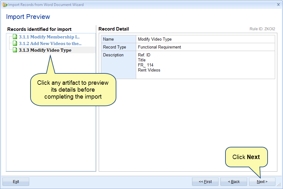Click the Name value 'Modify Video Type'
The image size is (283, 189).
point(155,39)
